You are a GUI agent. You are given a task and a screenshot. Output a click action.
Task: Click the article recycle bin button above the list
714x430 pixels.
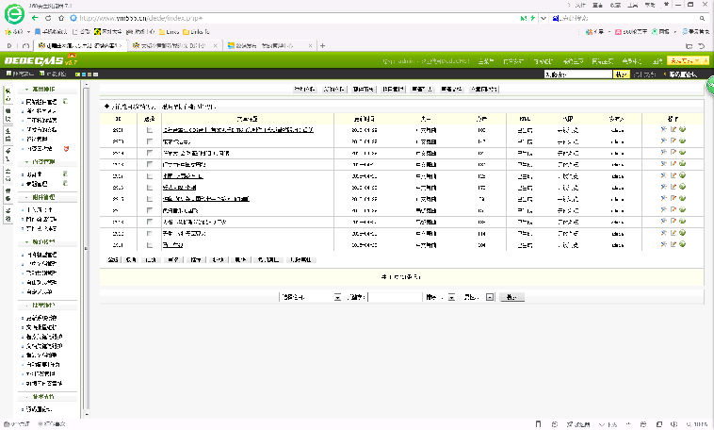click(484, 90)
